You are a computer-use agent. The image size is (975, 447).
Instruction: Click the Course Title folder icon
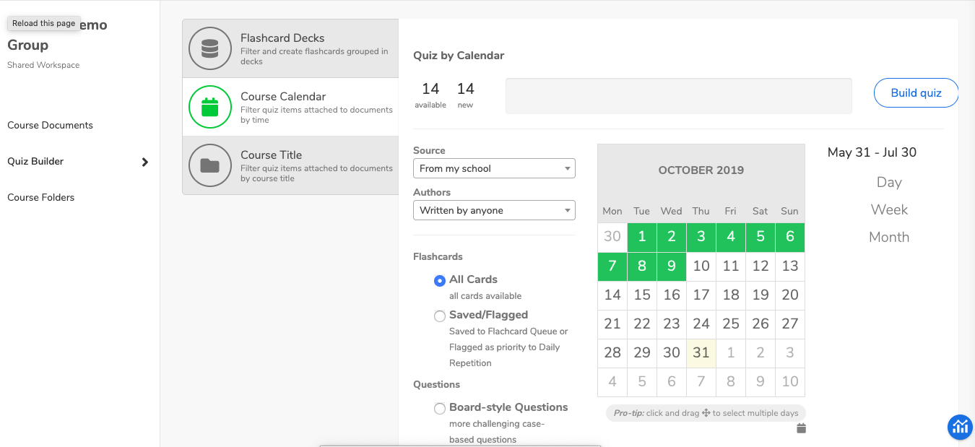[x=209, y=165]
